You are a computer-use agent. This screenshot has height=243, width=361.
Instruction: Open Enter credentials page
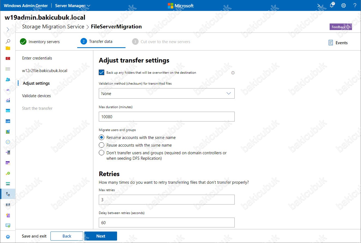pos(37,58)
